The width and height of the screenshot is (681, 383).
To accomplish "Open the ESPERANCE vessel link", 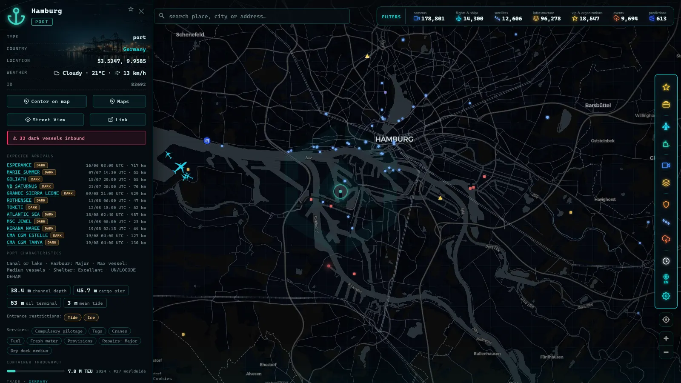I will click(19, 165).
